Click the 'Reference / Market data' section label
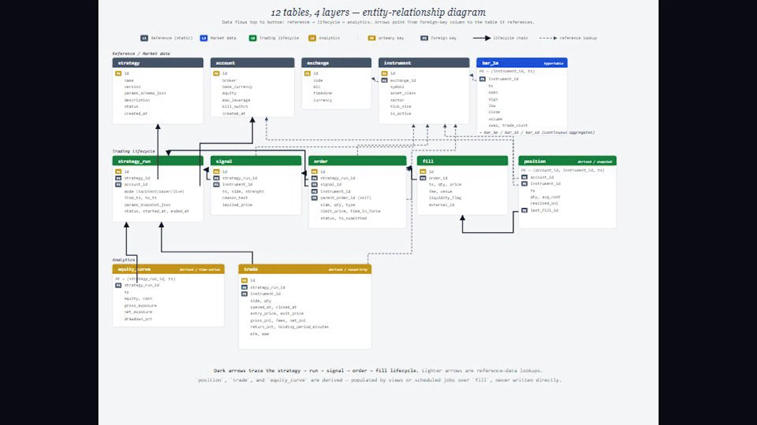Viewport: 757px width, 425px height. [141, 53]
